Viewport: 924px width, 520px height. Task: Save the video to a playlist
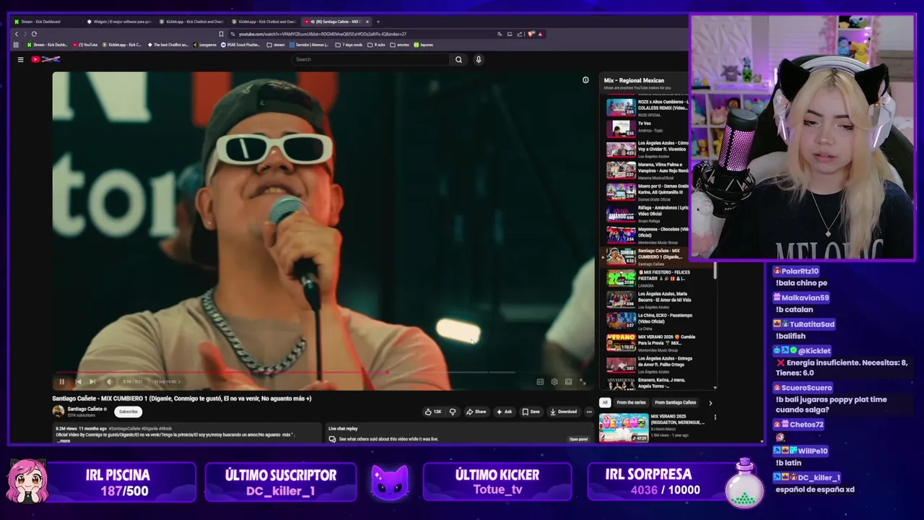531,412
